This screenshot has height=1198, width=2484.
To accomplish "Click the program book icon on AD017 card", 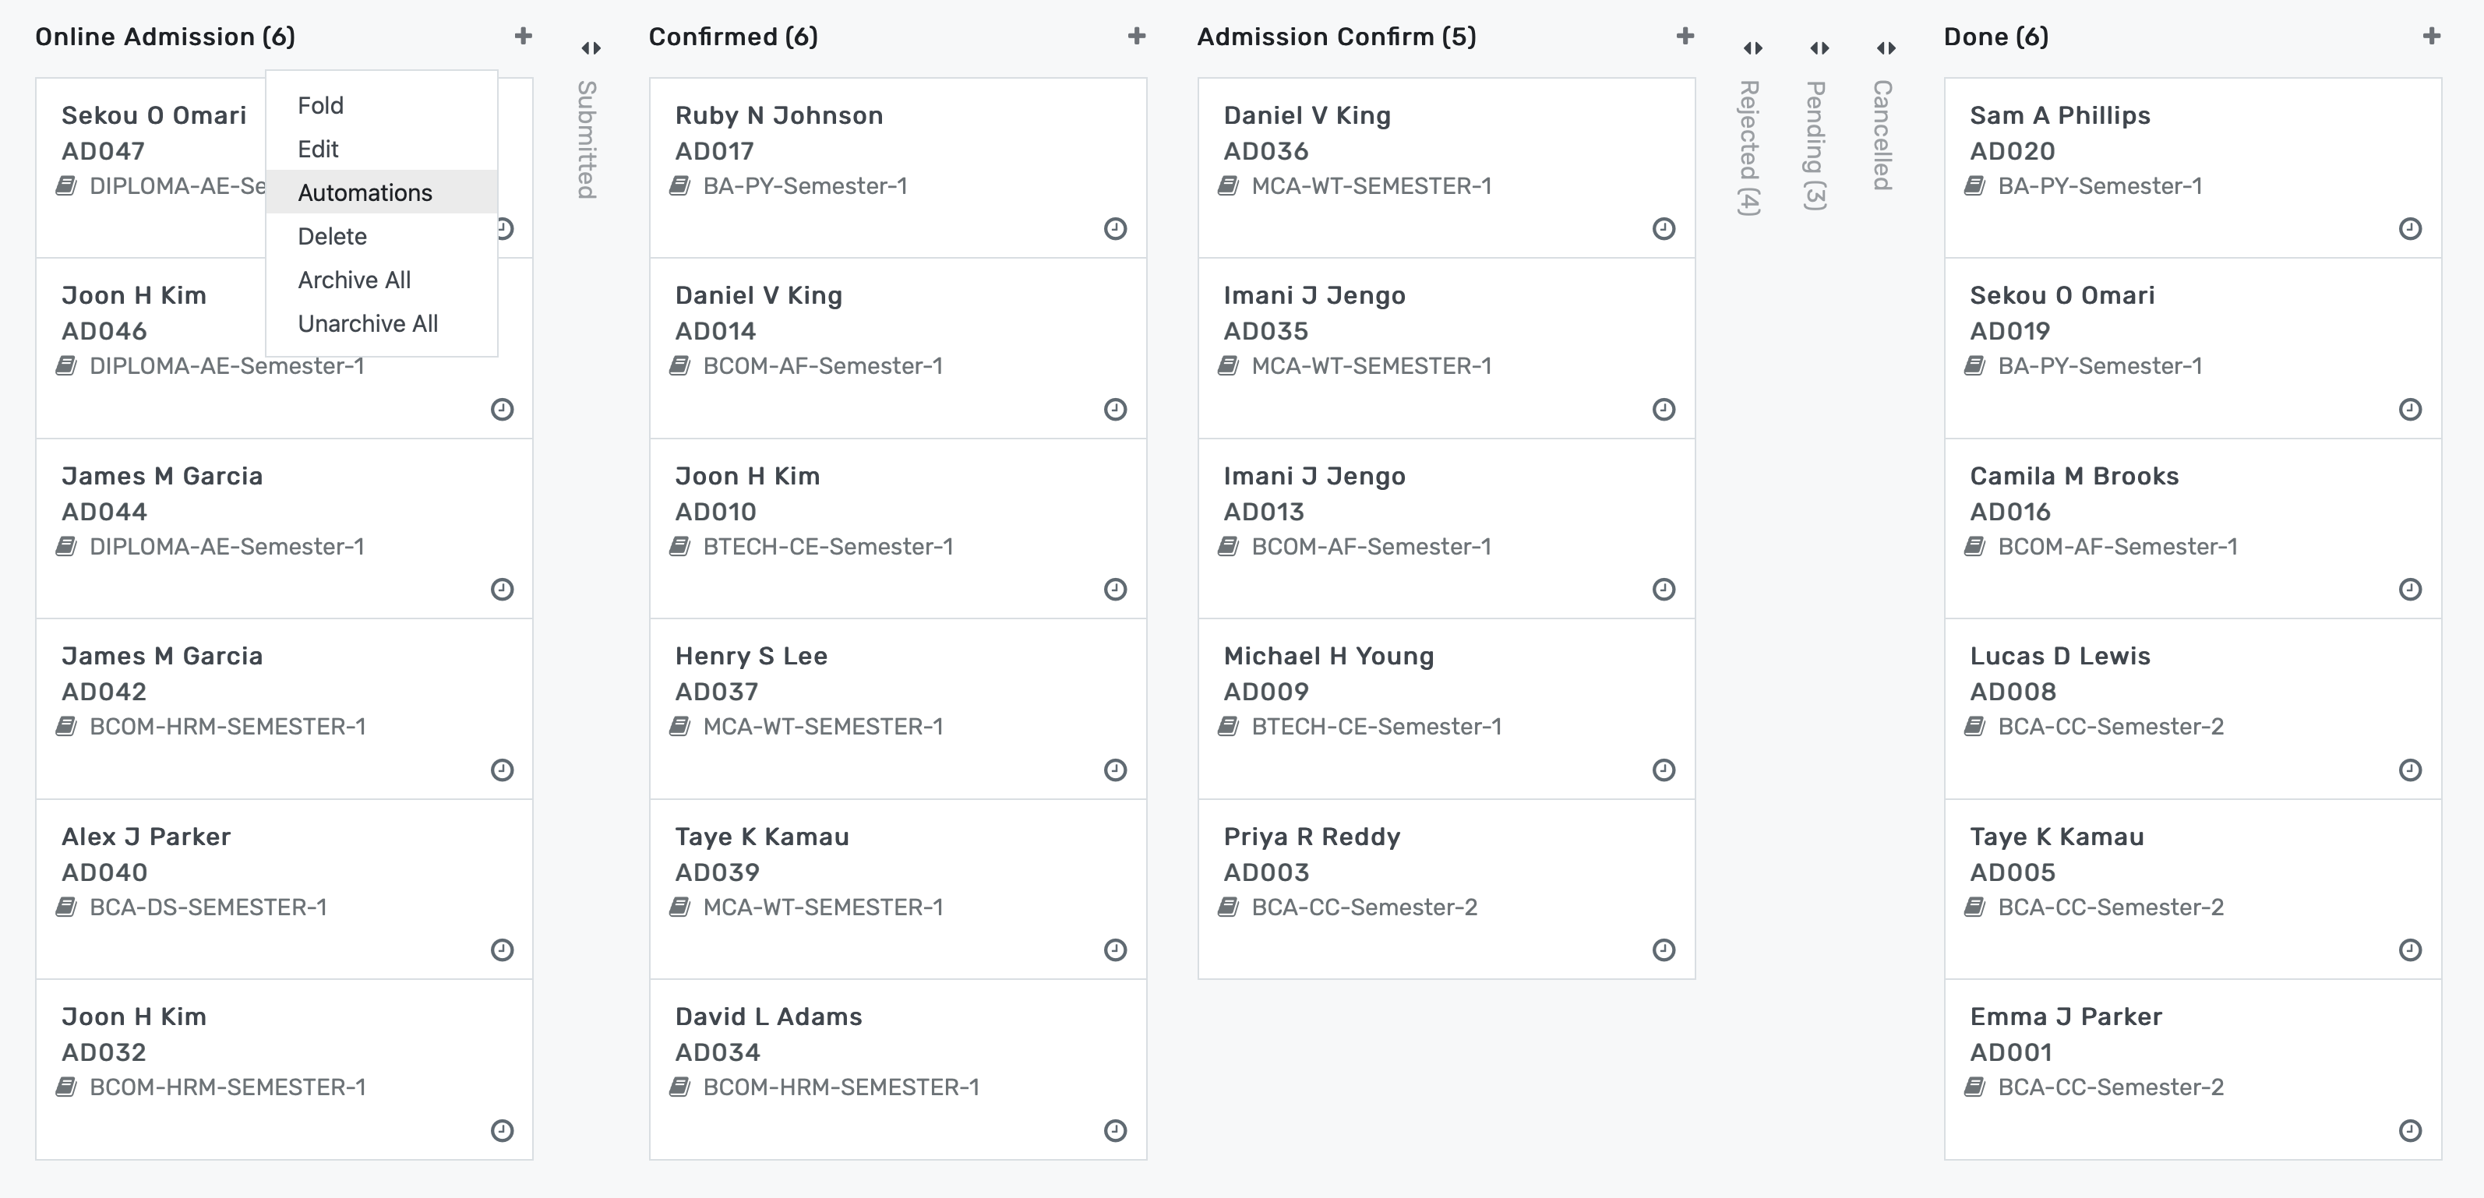I will 682,185.
